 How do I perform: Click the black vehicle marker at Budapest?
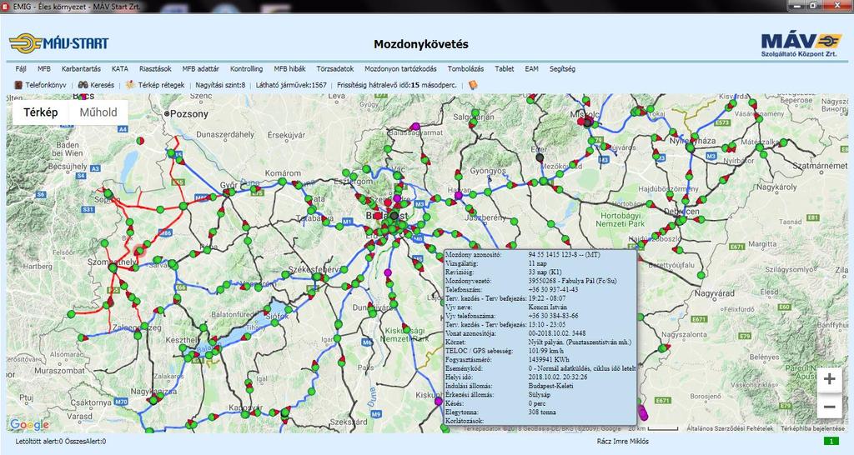(x=394, y=216)
